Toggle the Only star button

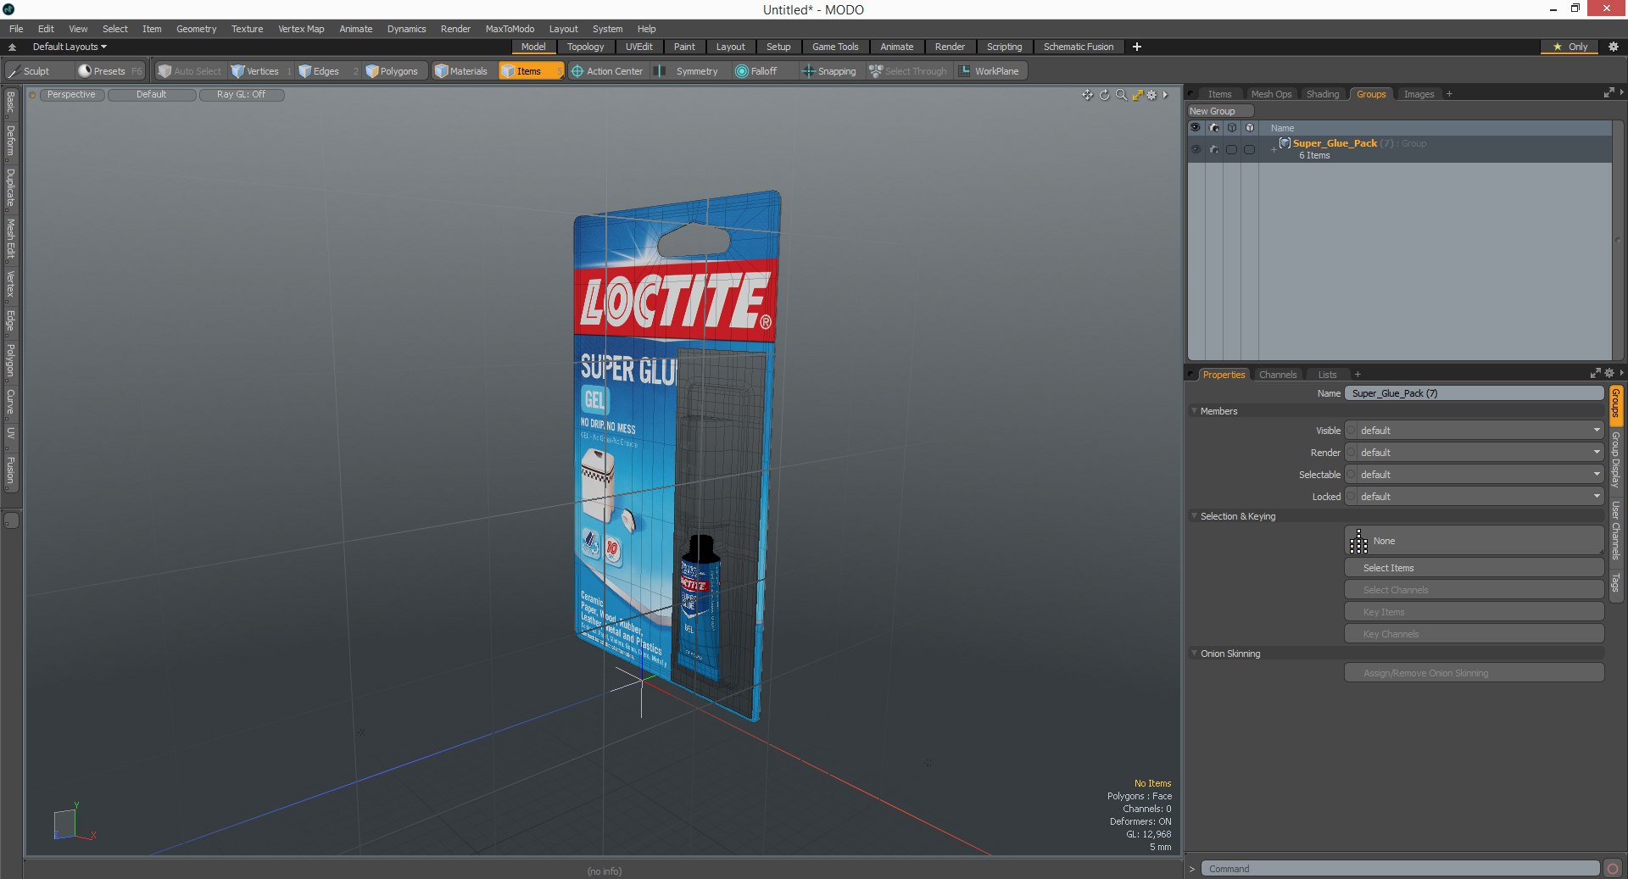(x=1569, y=47)
